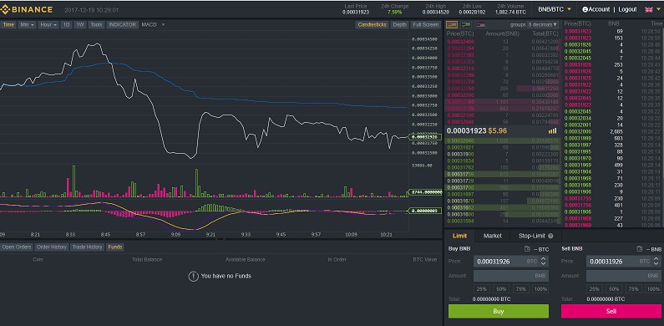Click the pink Sell button
This screenshot has height=326, width=664.
611,311
